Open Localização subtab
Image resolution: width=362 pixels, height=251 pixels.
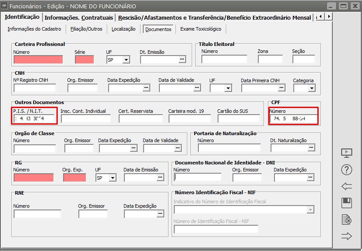pyautogui.click(x=123, y=29)
